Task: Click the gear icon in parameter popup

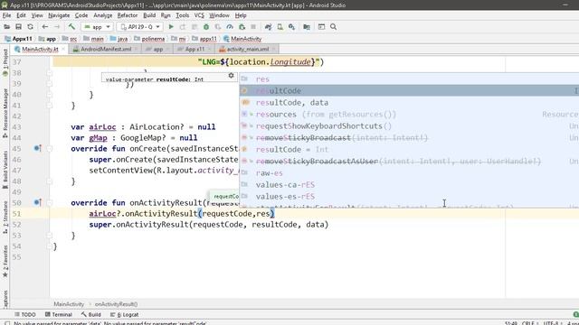Action: point(232,76)
